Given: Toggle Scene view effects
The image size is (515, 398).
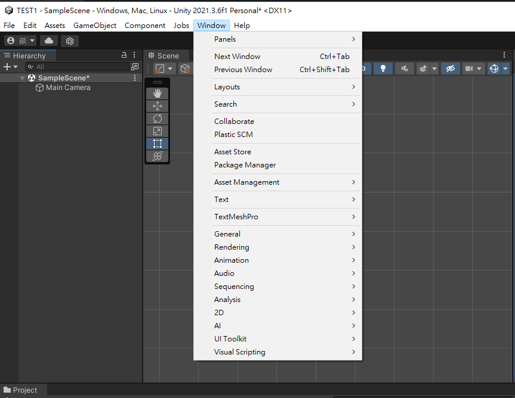Looking at the screenshot, I should tap(423, 69).
